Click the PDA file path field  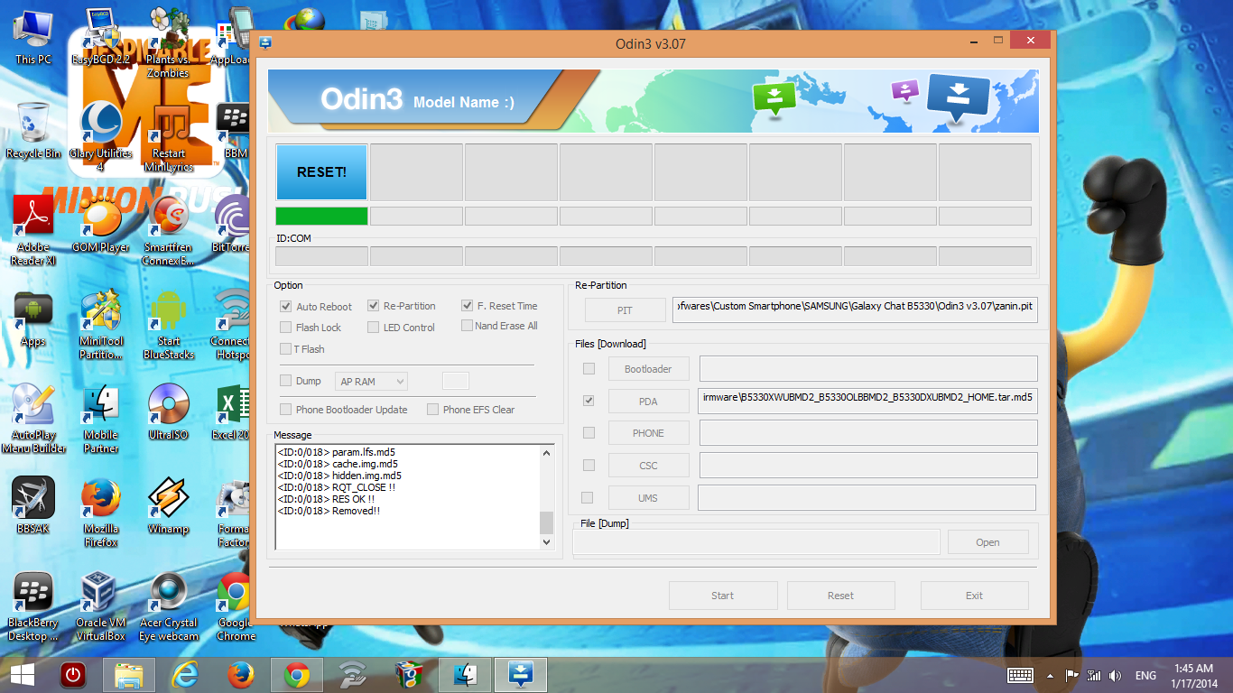coord(867,401)
